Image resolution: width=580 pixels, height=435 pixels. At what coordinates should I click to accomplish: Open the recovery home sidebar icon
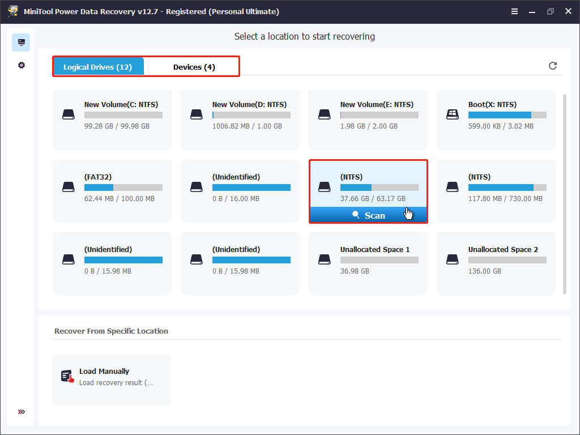click(21, 42)
